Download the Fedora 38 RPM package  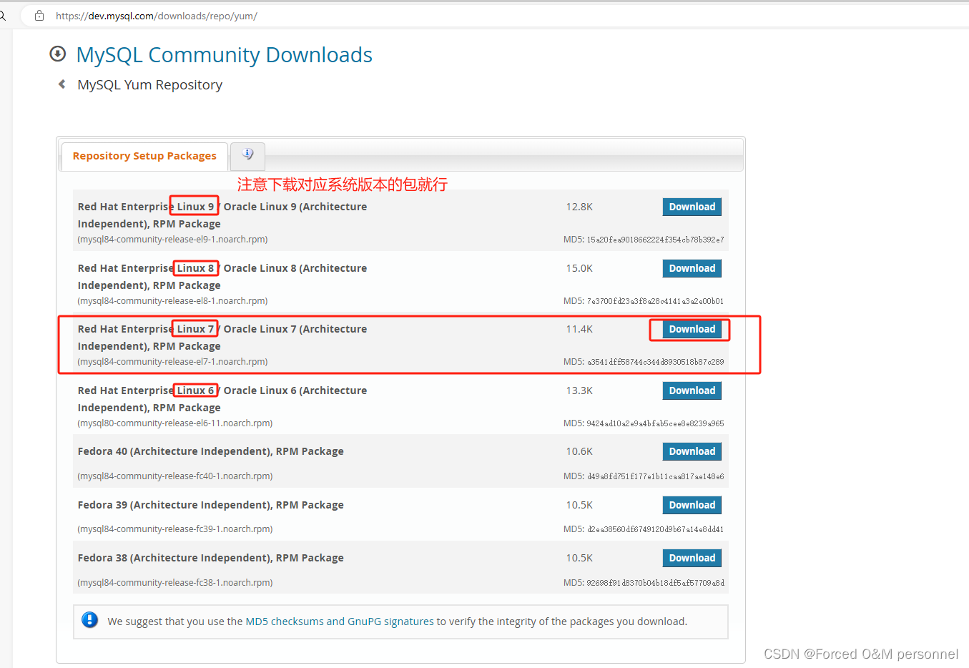[x=692, y=558]
